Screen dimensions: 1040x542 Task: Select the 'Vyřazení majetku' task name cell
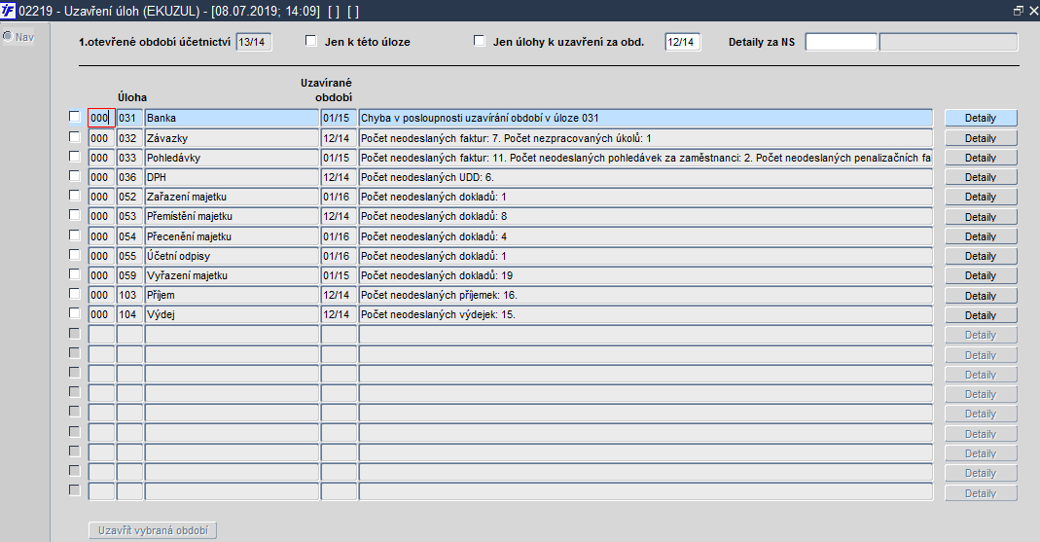tap(232, 275)
